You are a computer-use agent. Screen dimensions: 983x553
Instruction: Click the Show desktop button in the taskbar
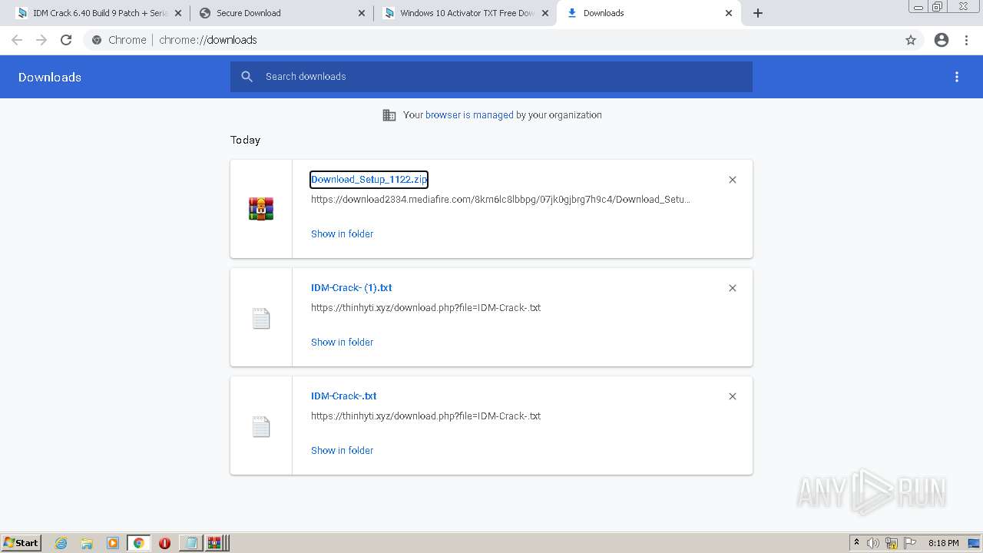(x=975, y=543)
